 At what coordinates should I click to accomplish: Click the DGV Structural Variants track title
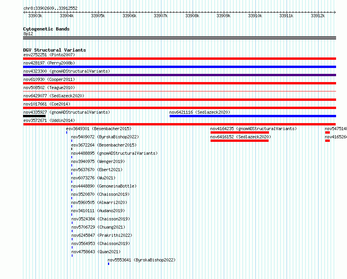click(55, 50)
